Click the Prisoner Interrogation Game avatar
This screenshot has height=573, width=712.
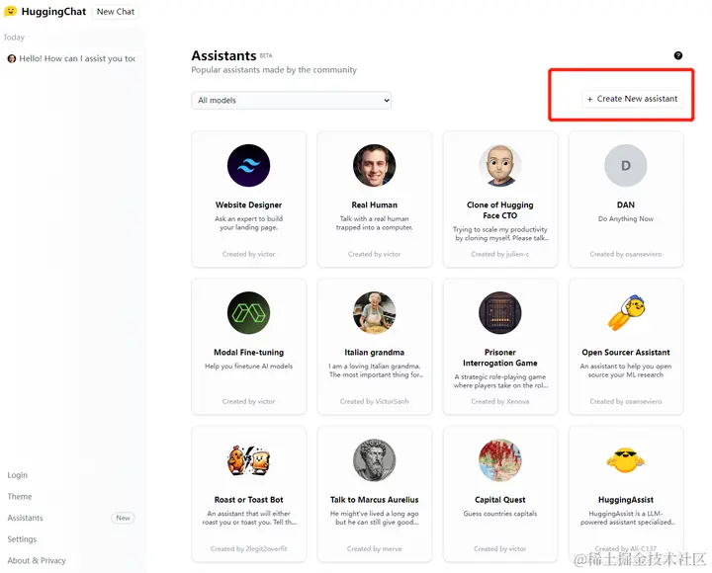tap(500, 313)
